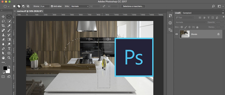Toggle Quick Mask mode
Viewport: 225px width, 95px height.
tap(3, 77)
